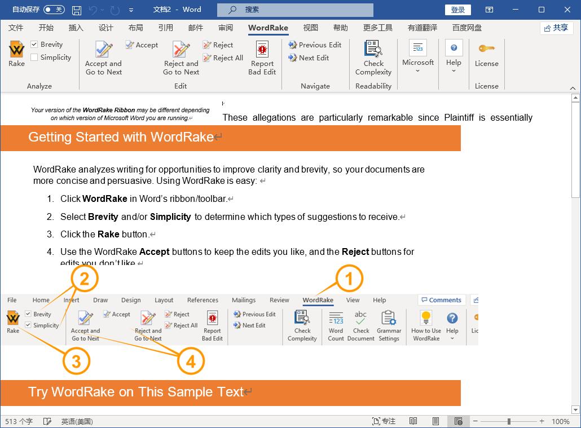Click the spelling check icon in the status bar
The width and height of the screenshot is (581, 428).
click(x=47, y=421)
